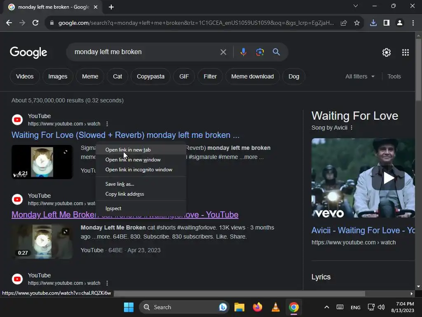Filter results by Videos
Image resolution: width=422 pixels, height=317 pixels.
click(25, 76)
